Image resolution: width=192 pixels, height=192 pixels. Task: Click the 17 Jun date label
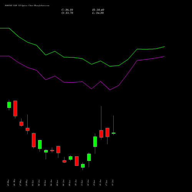pyautogui.click(x=107, y=183)
